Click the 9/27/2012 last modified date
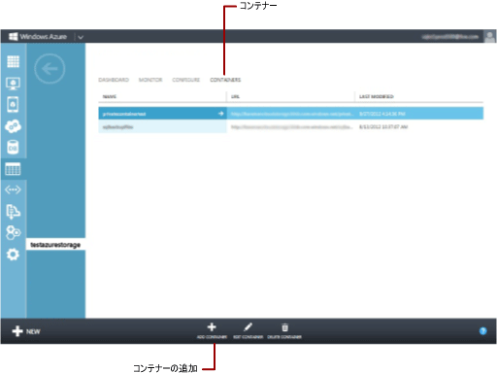The image size is (497, 373). point(382,114)
